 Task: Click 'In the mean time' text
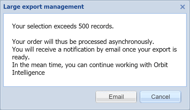pos(32,65)
